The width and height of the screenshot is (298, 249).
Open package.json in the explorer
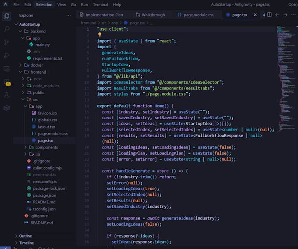click(44, 195)
